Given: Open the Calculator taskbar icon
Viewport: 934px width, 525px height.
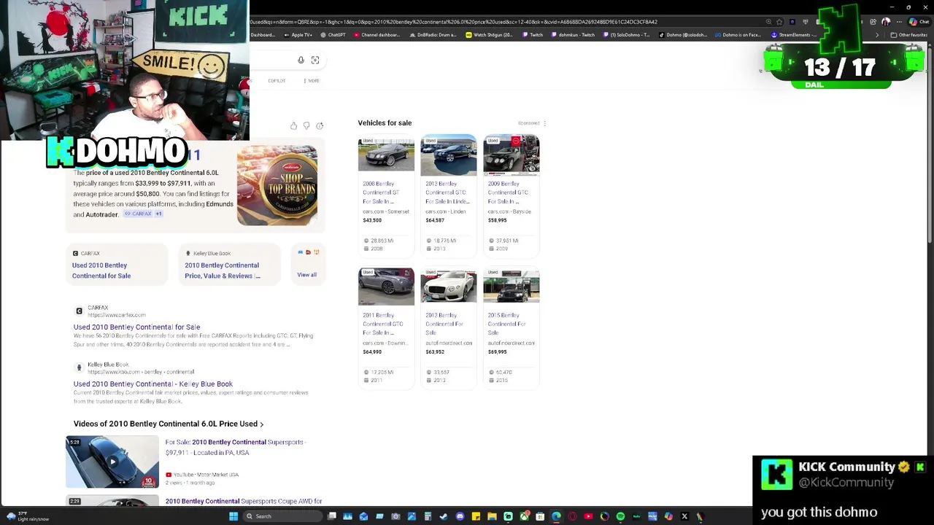Looking at the screenshot, I should pos(428,516).
